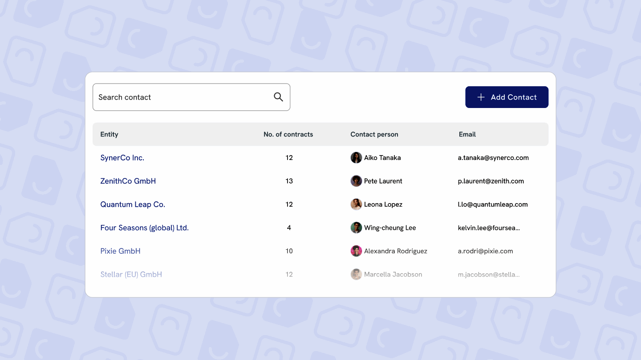This screenshot has height=360, width=641.
Task: Click the Add Contact button
Action: coord(507,97)
